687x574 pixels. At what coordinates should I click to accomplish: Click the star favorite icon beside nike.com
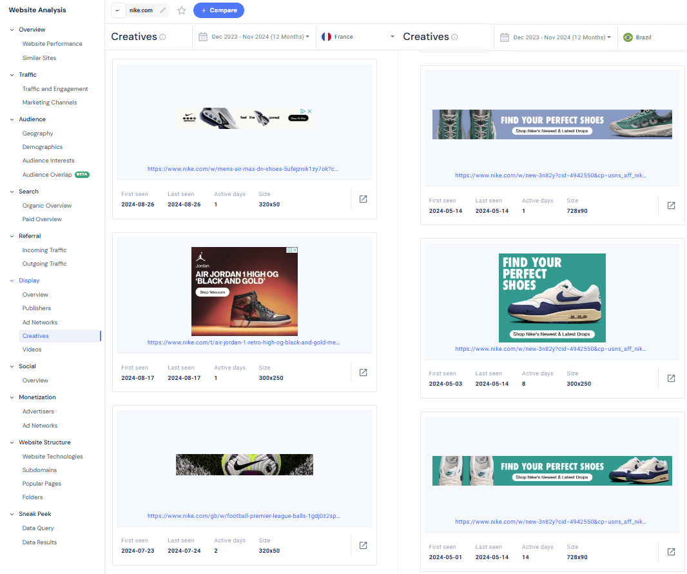182,10
